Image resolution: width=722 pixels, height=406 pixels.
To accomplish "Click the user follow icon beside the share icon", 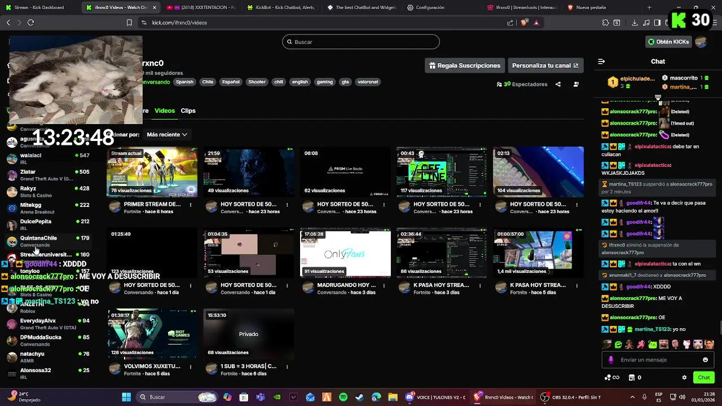I will [x=576, y=84].
